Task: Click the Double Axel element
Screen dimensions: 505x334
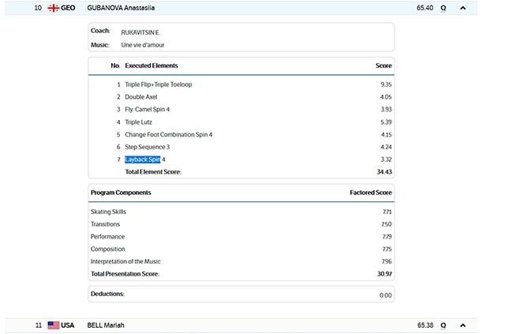Action: [x=141, y=97]
